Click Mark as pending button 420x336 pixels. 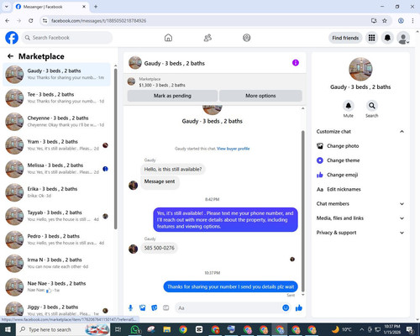[172, 96]
